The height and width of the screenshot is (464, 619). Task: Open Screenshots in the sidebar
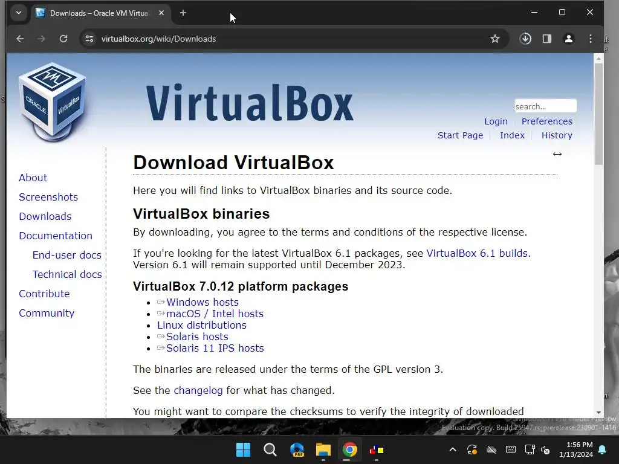click(48, 197)
